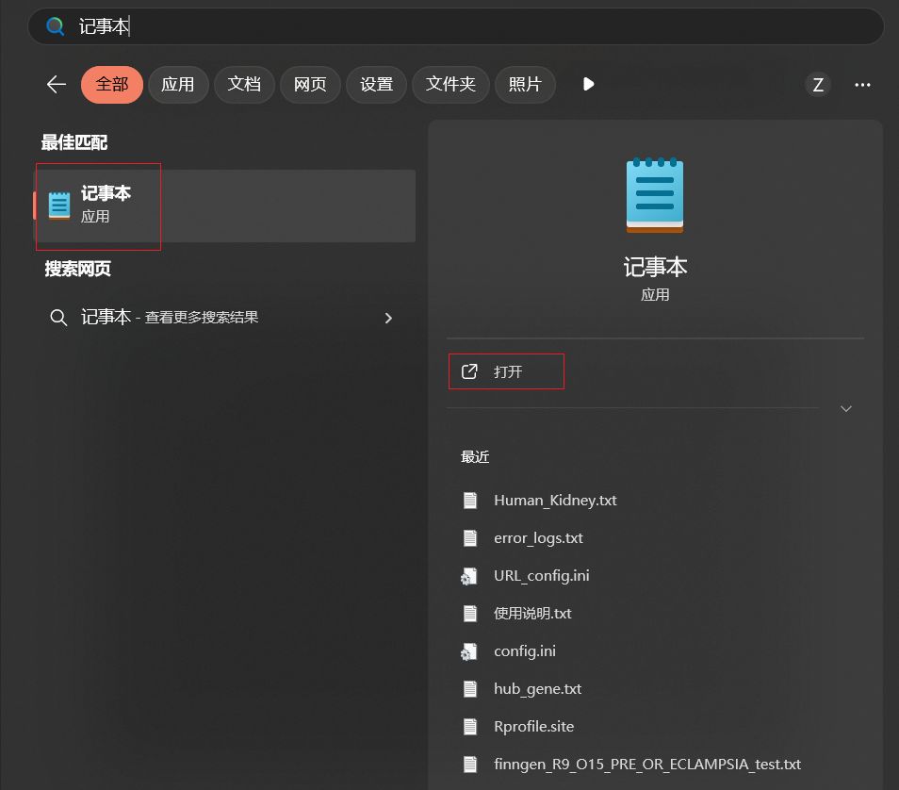Switch to the 设置 filter tab
The image size is (899, 790).
[x=376, y=84]
